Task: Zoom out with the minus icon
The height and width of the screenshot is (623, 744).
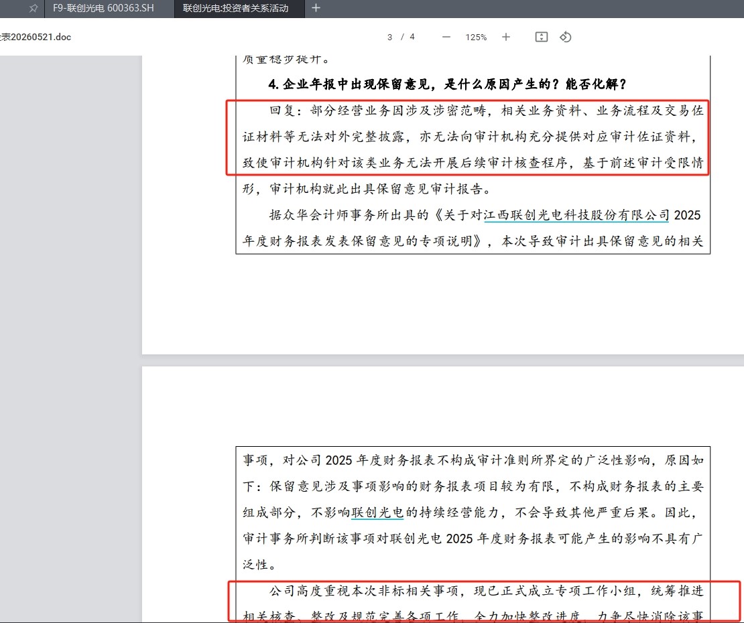Action: pyautogui.click(x=446, y=37)
